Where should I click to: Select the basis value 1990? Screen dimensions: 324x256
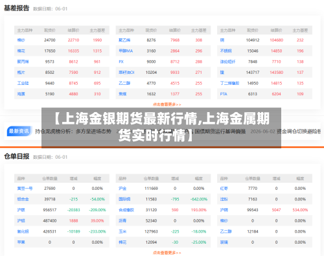97,40
